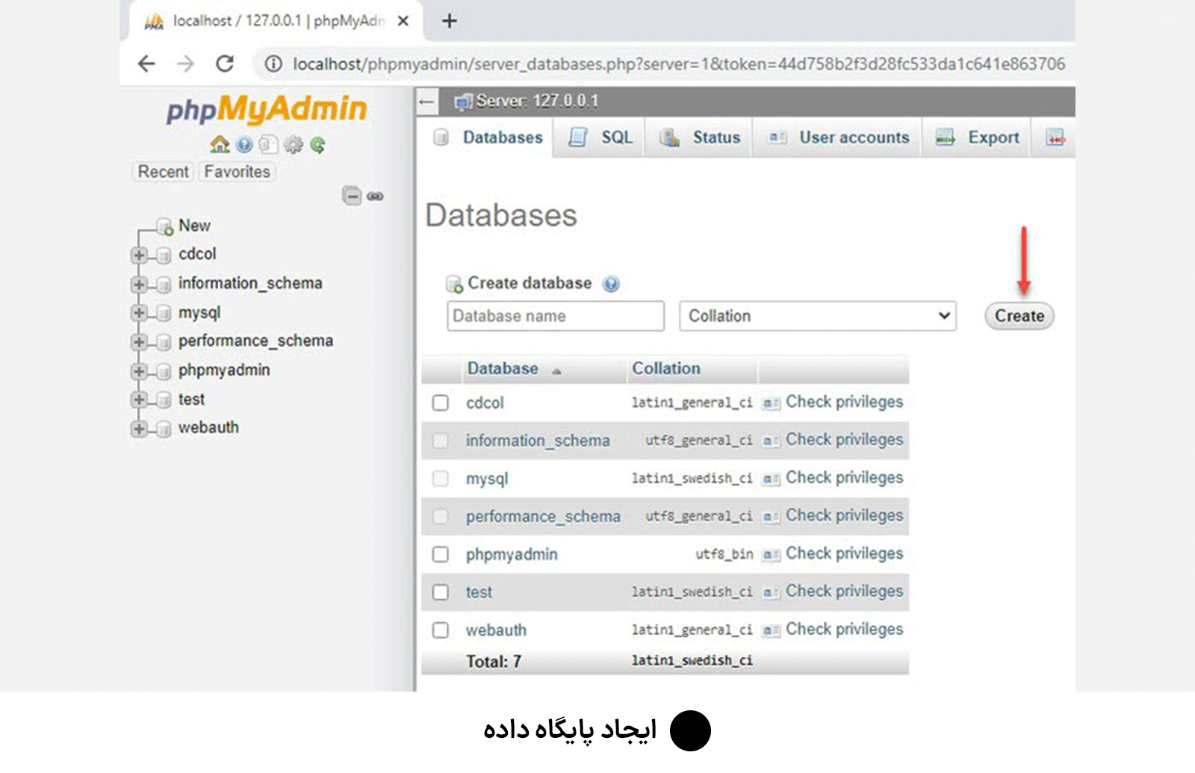
Task: Click the Import tab icon
Action: (1055, 137)
